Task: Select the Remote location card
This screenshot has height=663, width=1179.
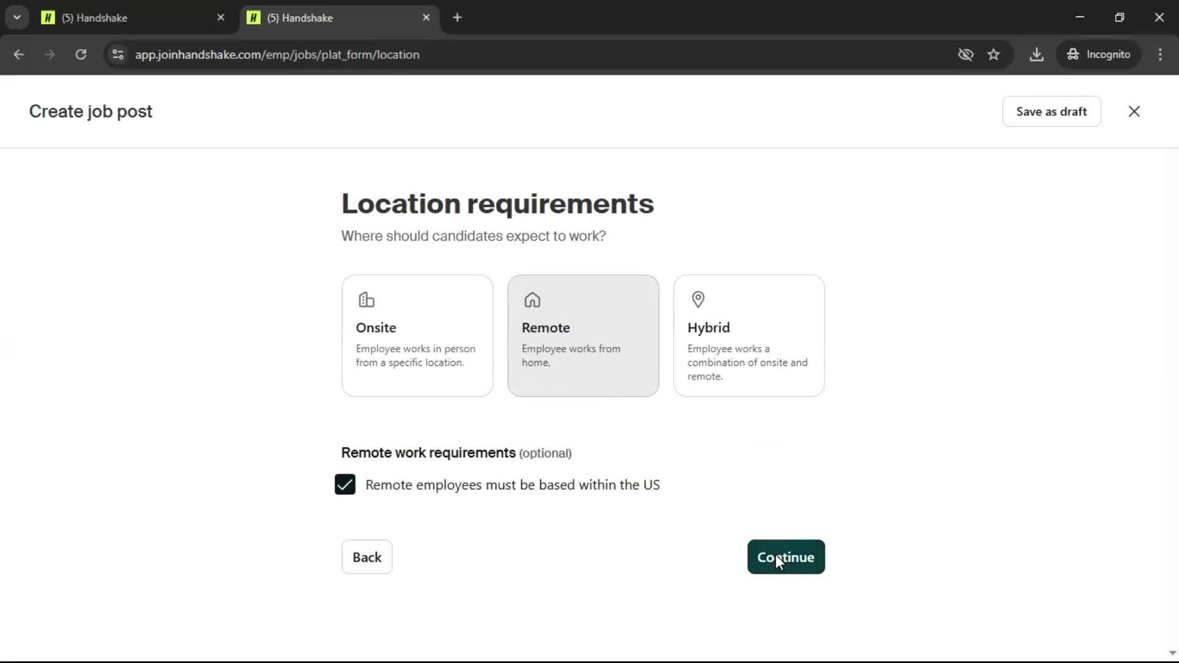Action: tap(583, 335)
